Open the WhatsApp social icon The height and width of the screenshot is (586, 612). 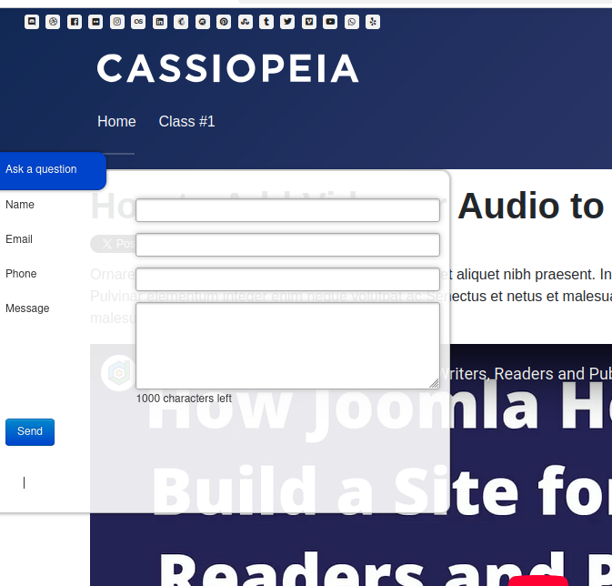pos(352,22)
